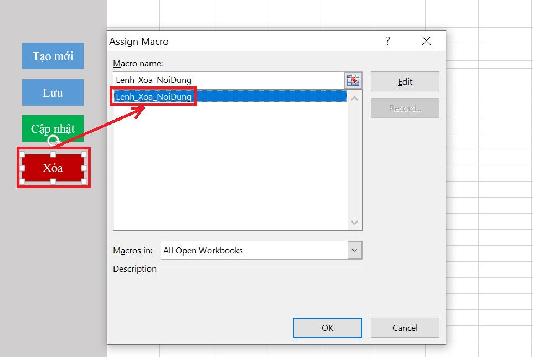Select the red Xóa shape

[x=53, y=167]
